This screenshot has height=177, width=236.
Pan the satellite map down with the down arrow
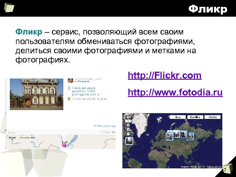coord(128,125)
